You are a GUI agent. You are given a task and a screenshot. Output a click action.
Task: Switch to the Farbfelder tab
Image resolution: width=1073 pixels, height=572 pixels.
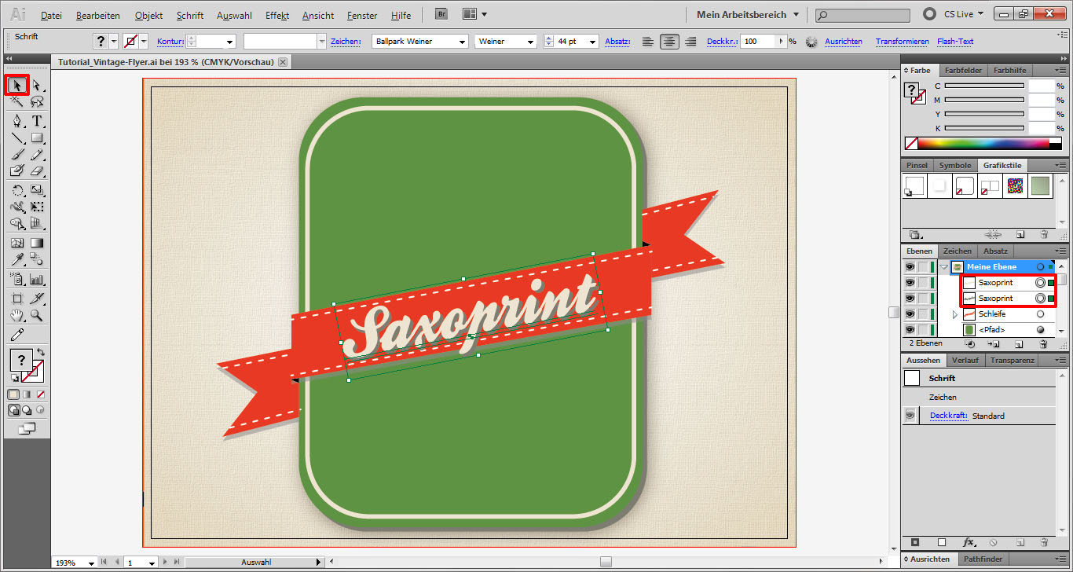pos(962,71)
